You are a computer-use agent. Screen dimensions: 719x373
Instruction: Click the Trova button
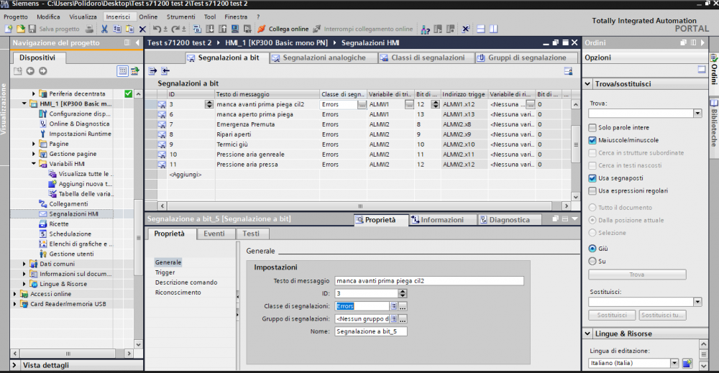point(637,275)
